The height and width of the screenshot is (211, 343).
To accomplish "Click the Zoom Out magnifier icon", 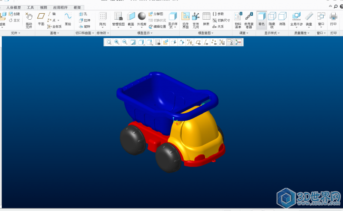I will pos(125,42).
